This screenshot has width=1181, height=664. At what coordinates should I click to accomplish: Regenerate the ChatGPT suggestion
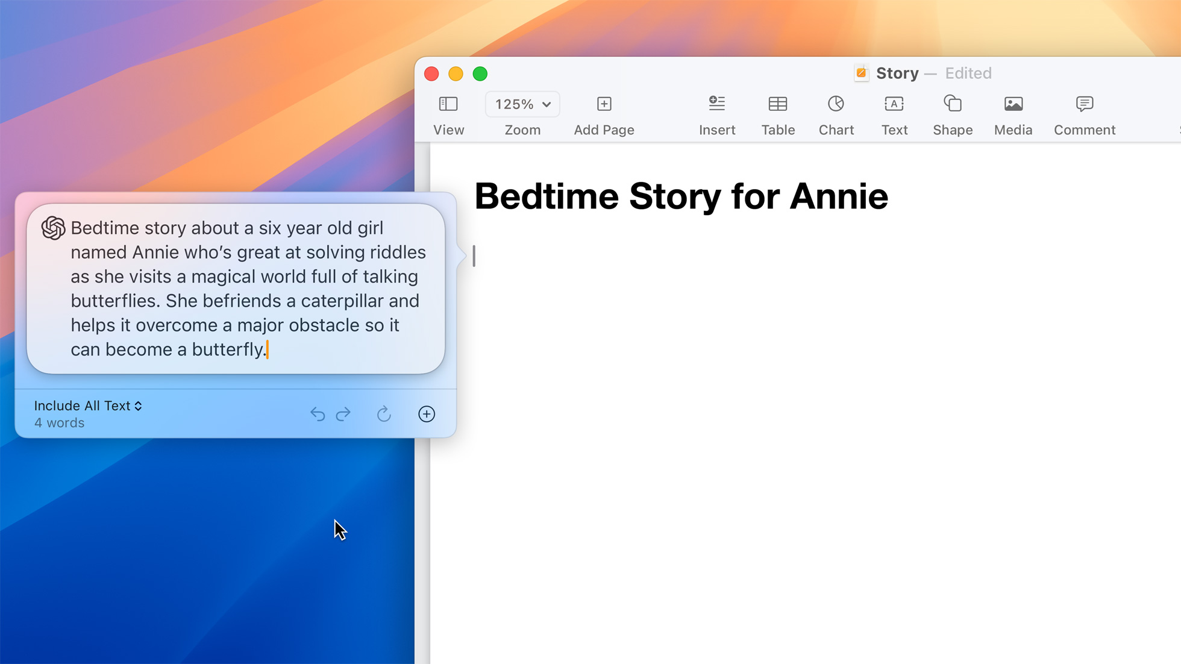point(384,414)
